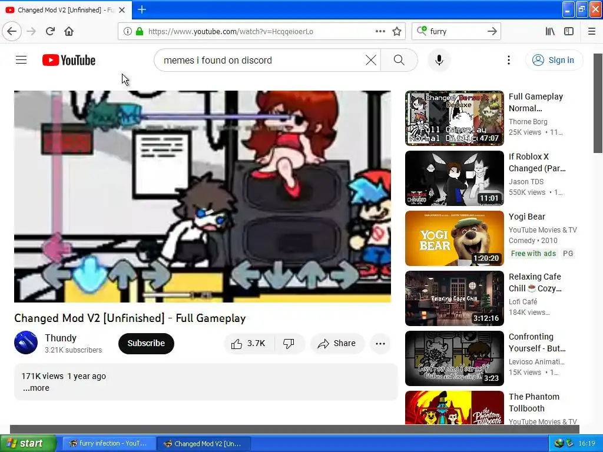Go back using the browser back arrow
This screenshot has height=452, width=603.
(12, 32)
